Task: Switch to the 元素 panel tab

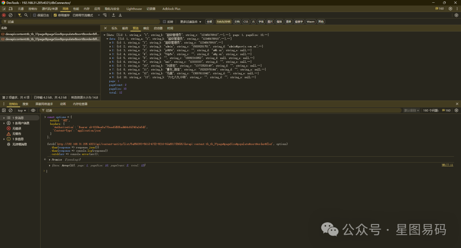Action: 21,9
